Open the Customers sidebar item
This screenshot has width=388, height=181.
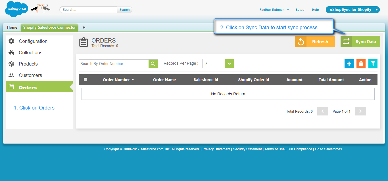pos(39,75)
